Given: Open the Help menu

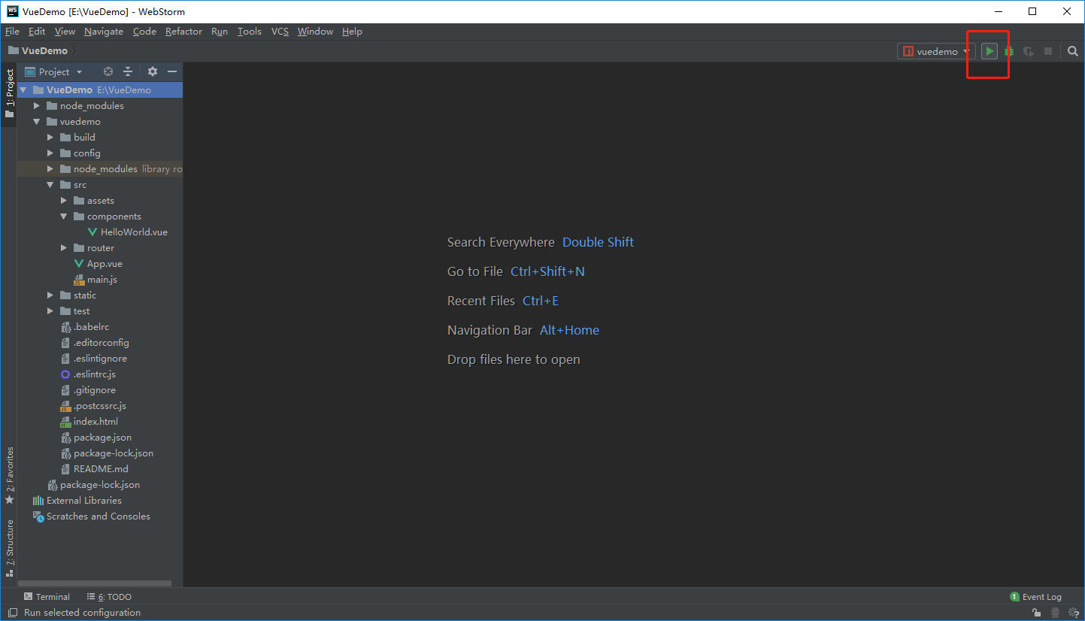Looking at the screenshot, I should (352, 31).
